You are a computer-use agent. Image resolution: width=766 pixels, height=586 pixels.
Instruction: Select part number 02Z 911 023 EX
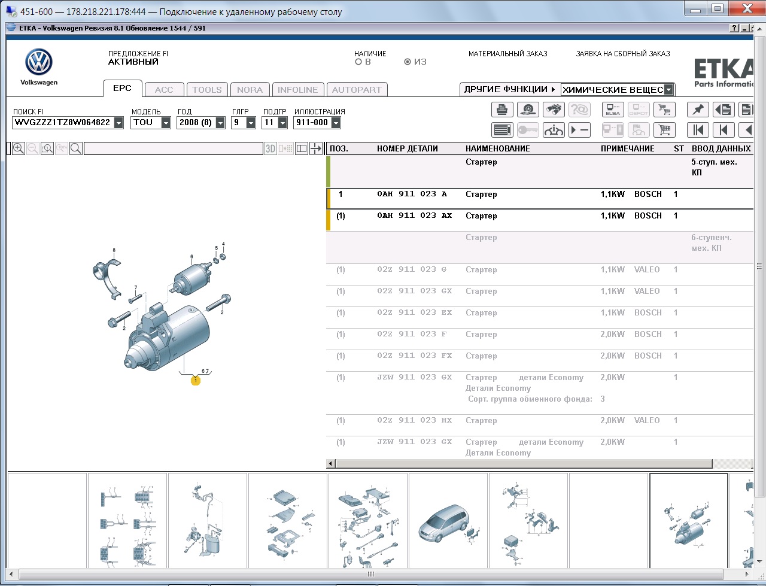point(415,312)
